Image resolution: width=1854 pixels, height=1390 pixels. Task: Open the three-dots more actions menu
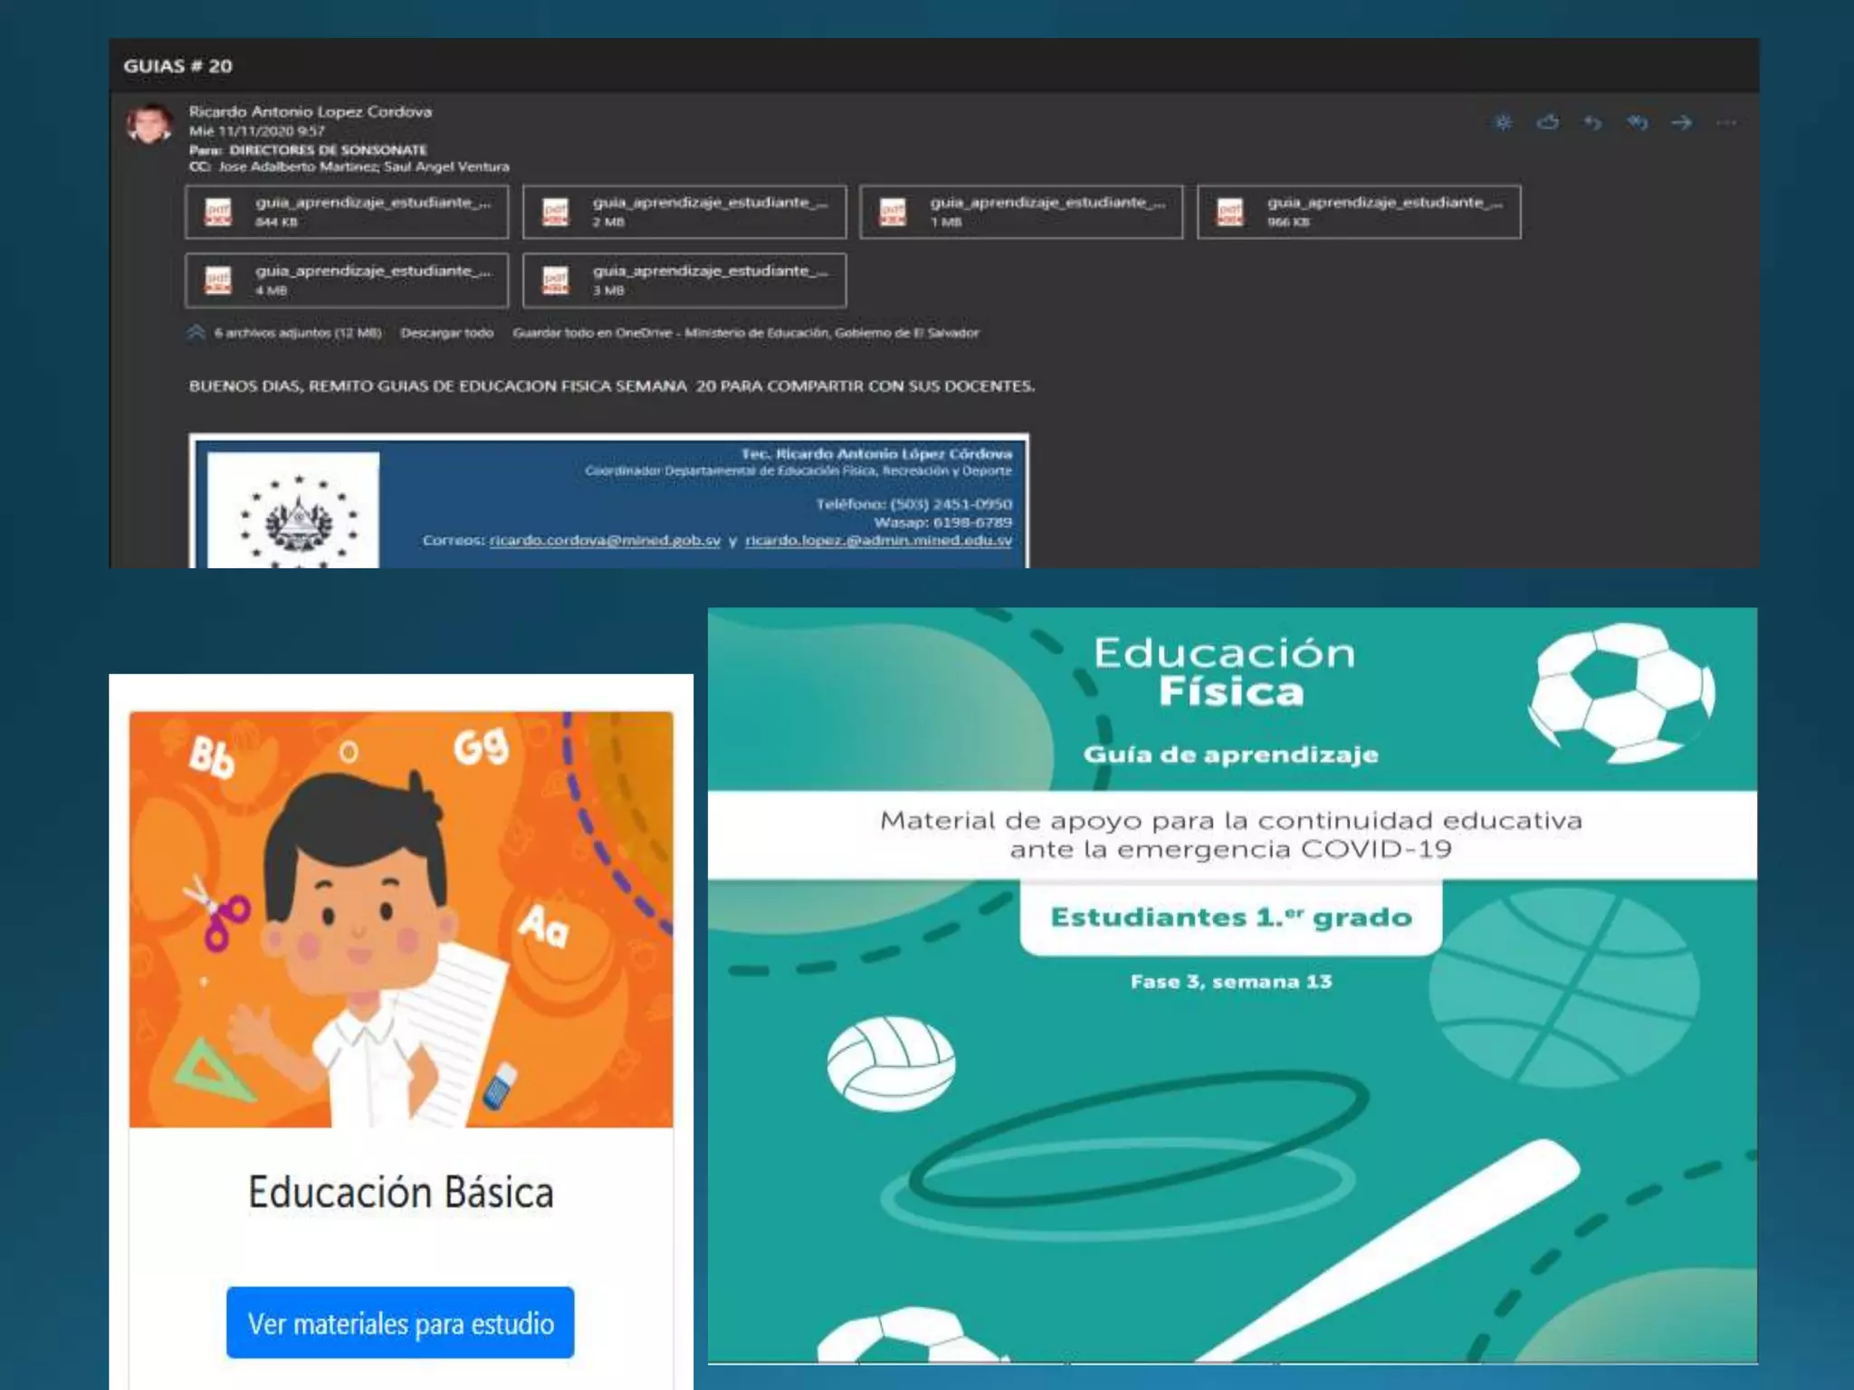tap(1726, 122)
